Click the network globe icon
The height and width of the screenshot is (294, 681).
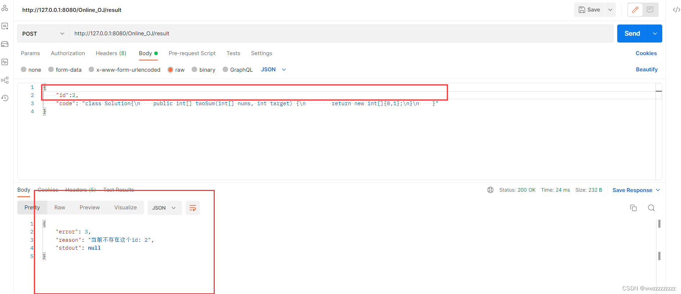(490, 190)
